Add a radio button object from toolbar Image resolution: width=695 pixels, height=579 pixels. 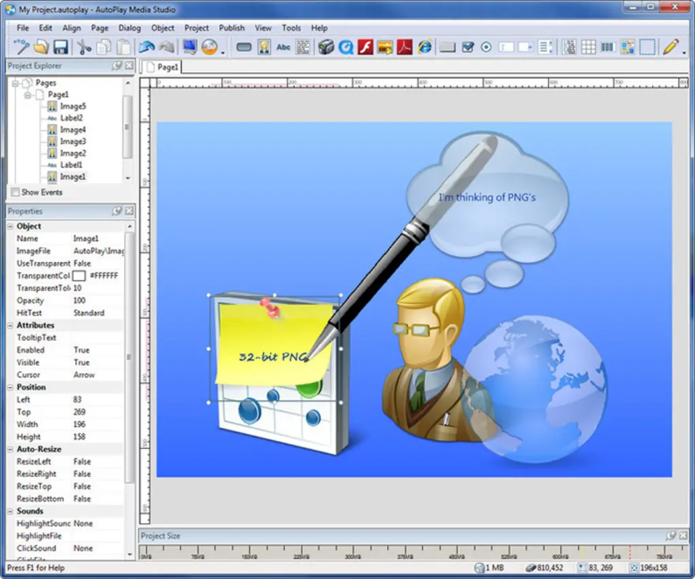[486, 47]
